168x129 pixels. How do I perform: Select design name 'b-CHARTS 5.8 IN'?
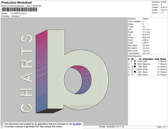pos(18,13)
